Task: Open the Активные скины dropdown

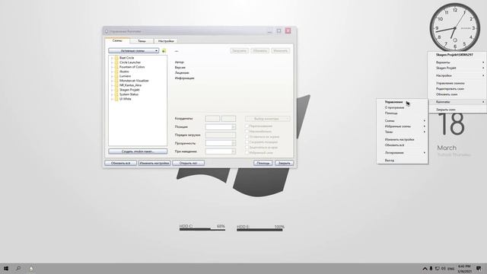Action: pyautogui.click(x=134, y=51)
